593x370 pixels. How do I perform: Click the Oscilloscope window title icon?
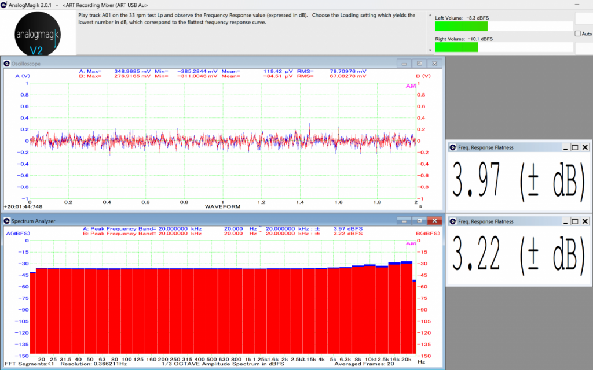click(x=7, y=64)
